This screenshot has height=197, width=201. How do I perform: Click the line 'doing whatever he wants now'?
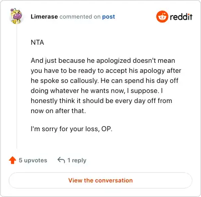coord(96,91)
